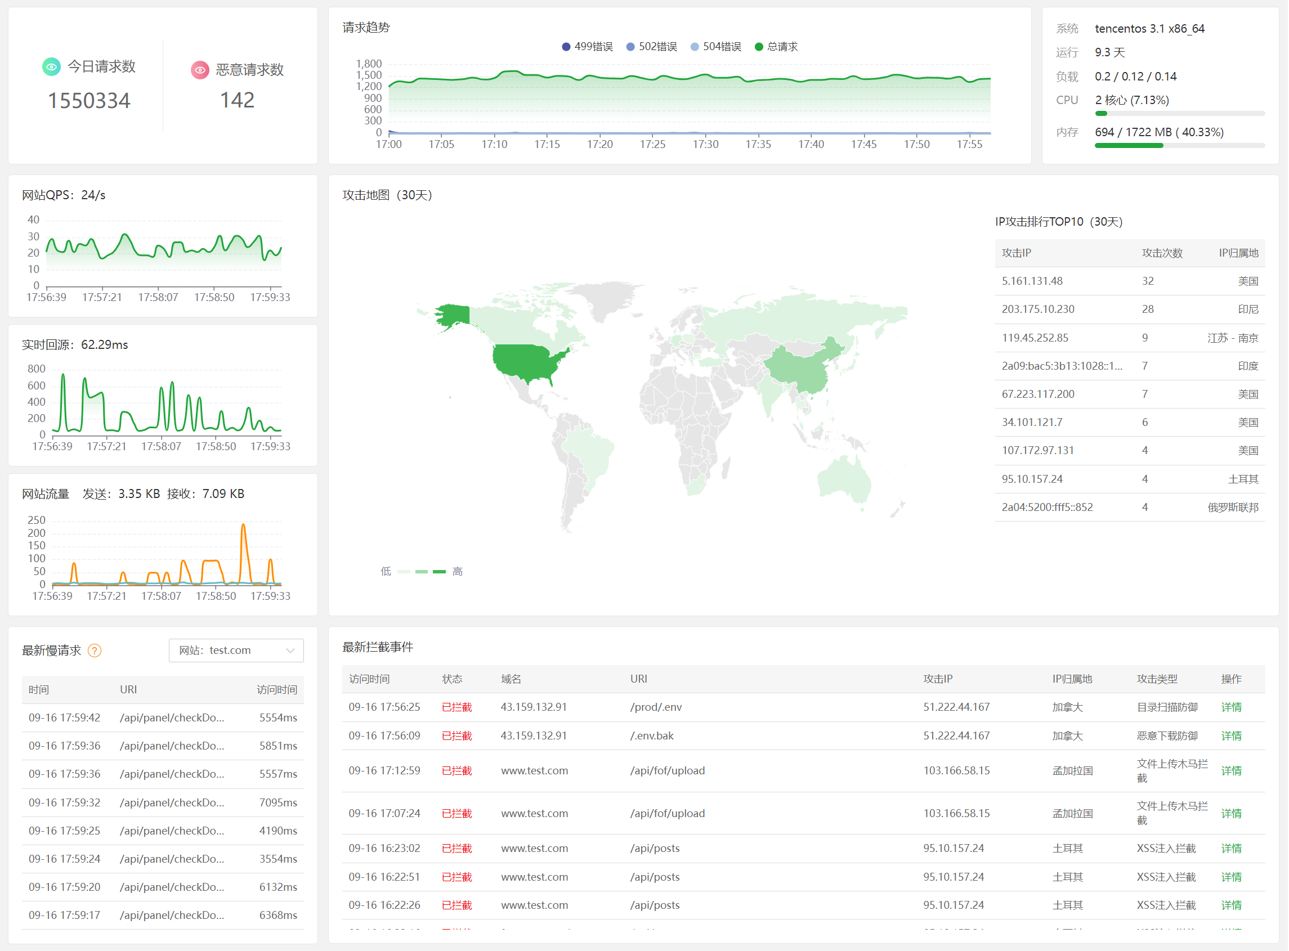Click the red eye icon beside 恶意请求数
Screen dimensions: 1289x951
point(200,70)
